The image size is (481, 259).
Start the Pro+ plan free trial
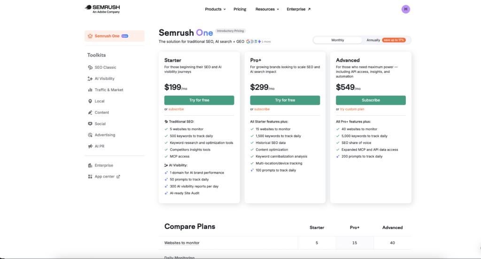[285, 100]
